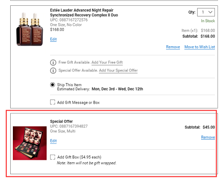Click Add Your Special Offer link

pos(118,70)
